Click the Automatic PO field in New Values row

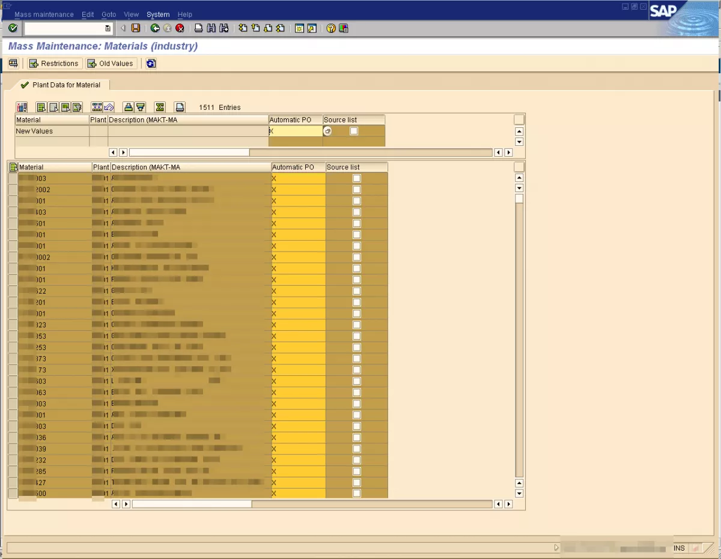point(296,131)
